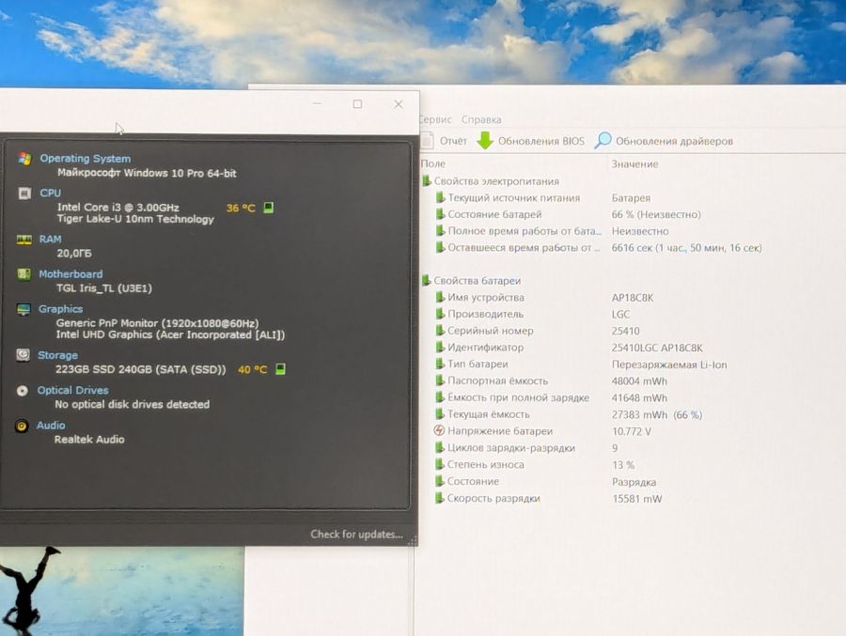Click icon beside Свойства электропитания
Image resolution: width=846 pixels, height=636 pixels.
426,180
